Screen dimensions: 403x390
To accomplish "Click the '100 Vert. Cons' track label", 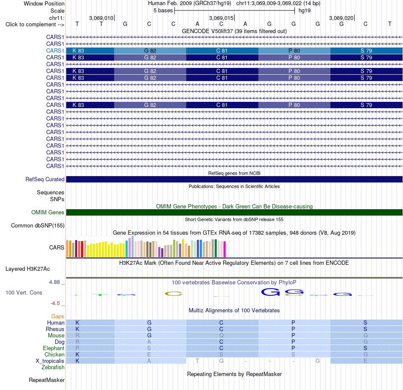I will (24, 292).
